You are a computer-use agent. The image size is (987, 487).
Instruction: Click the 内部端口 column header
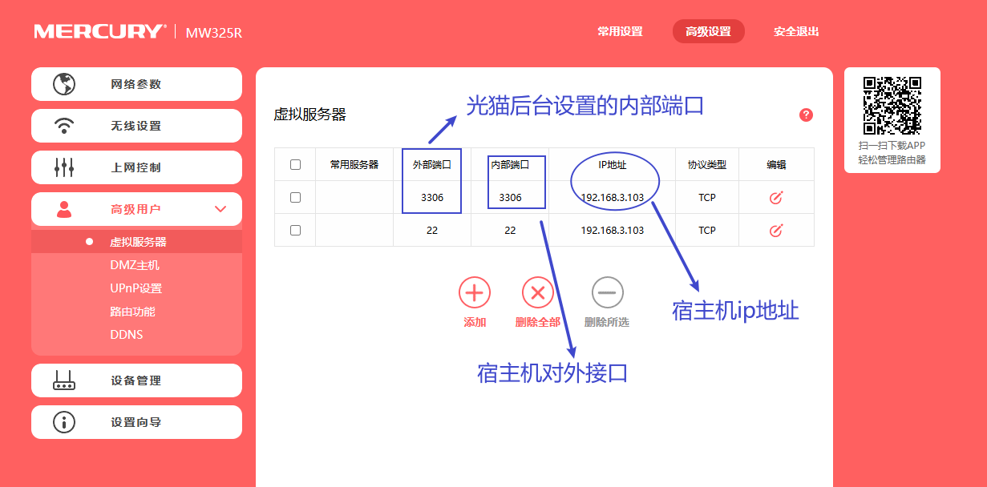[x=510, y=164]
